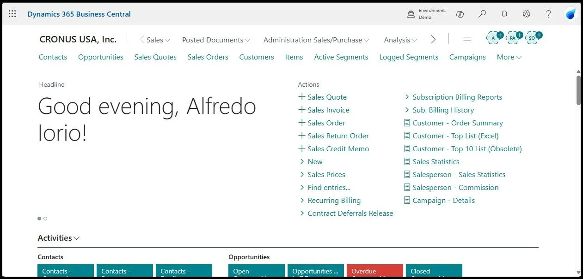Click plus icon for Sales Credit Memo
583x279 pixels.
point(302,148)
